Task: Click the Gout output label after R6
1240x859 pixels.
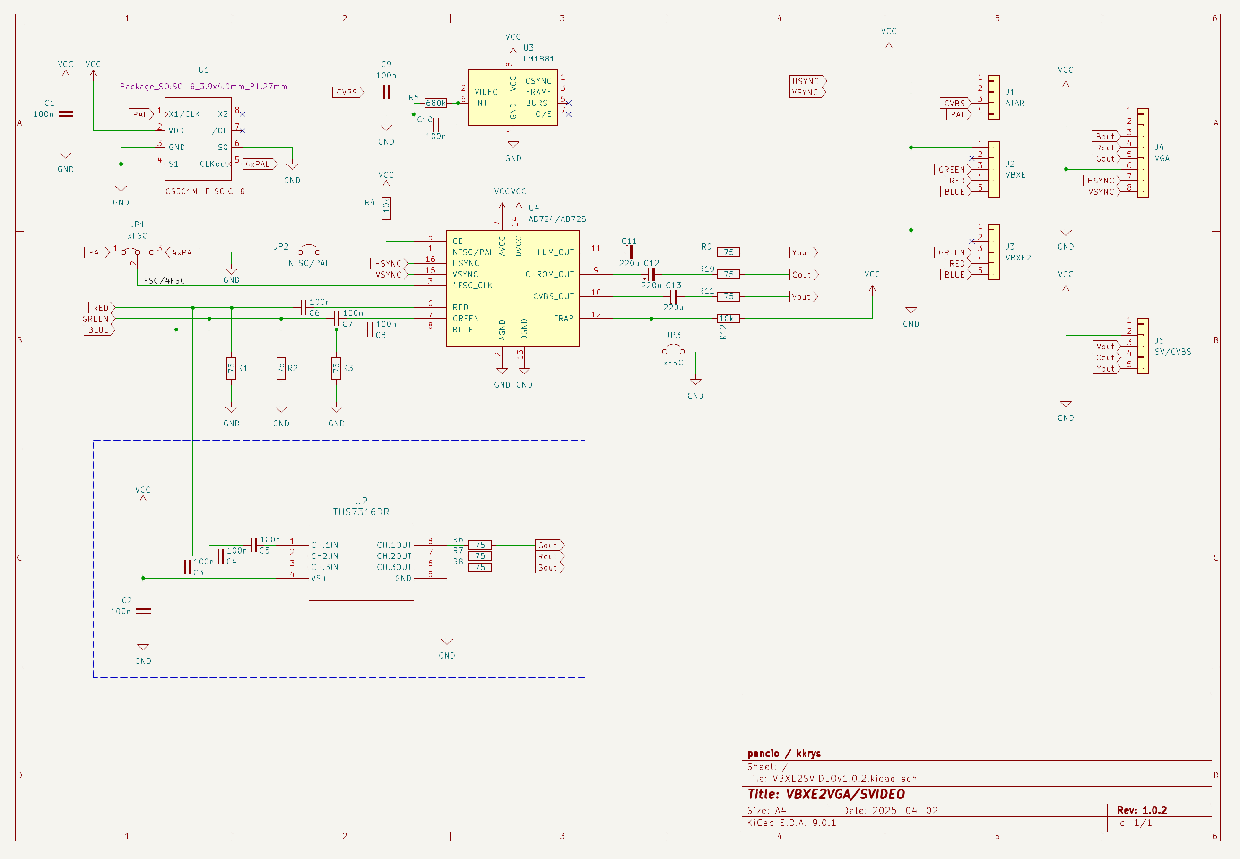Action: pos(548,545)
